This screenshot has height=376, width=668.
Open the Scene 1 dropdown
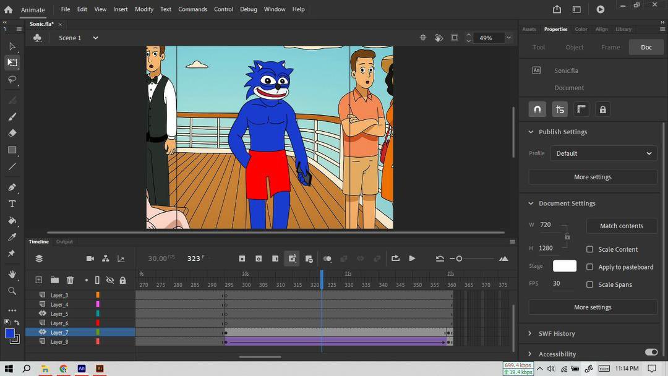coord(95,38)
